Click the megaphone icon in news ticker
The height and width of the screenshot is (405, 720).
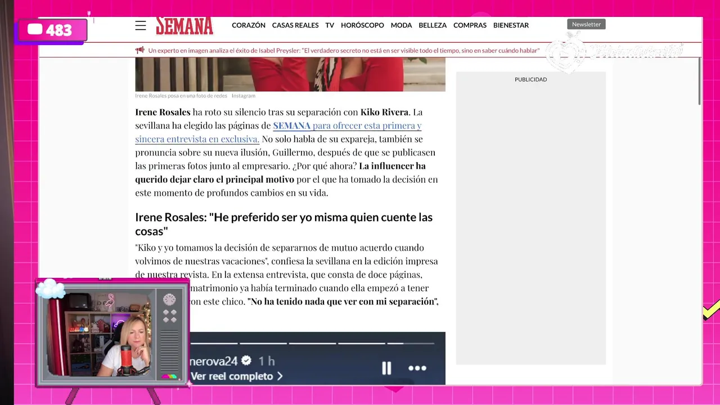point(140,50)
